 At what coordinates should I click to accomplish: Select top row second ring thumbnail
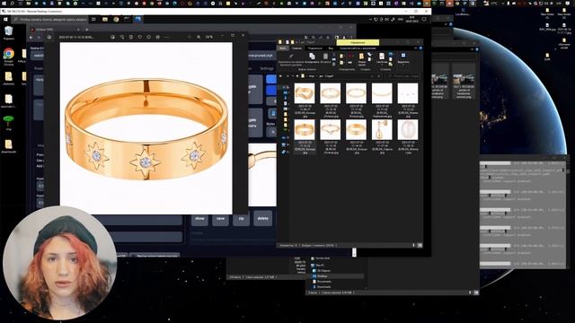click(x=331, y=93)
